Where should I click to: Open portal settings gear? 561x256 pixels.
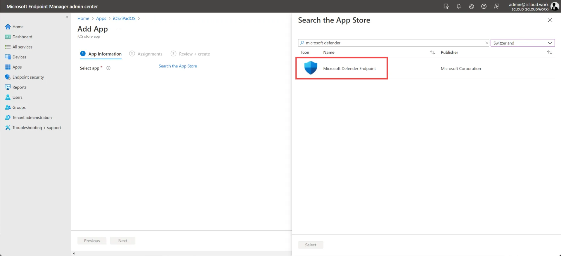471,6
